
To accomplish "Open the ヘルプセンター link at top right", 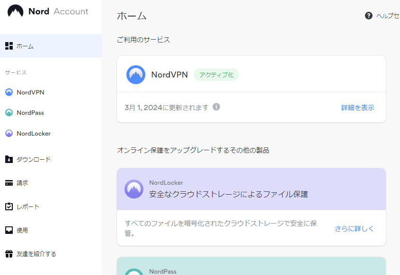I will click(x=388, y=16).
